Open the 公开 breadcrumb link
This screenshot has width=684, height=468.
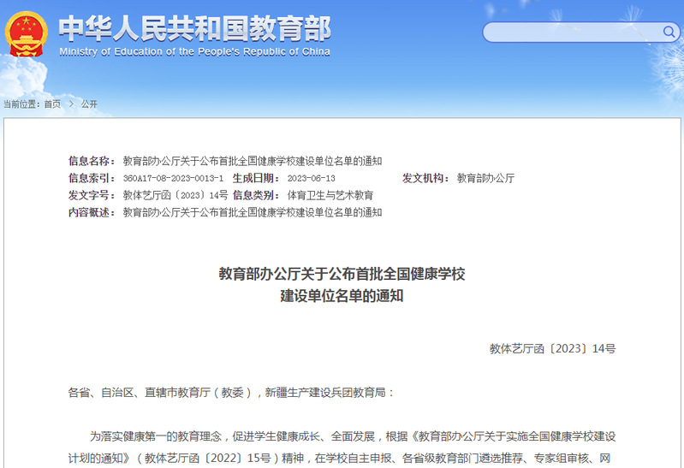point(89,104)
